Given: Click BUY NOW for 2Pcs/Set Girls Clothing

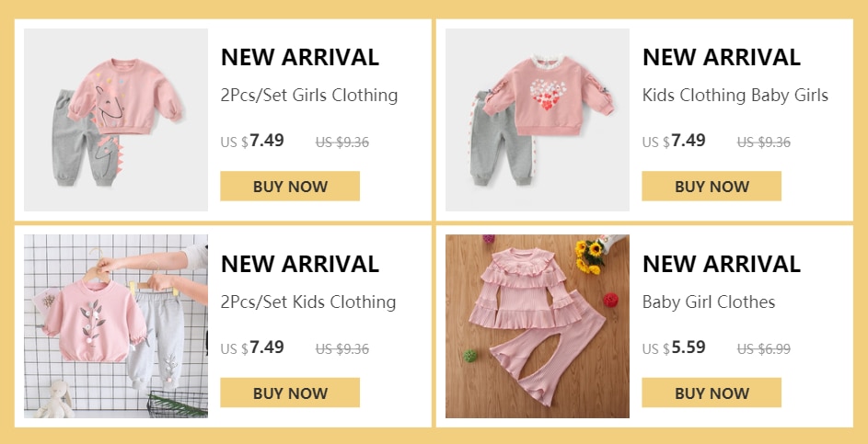Looking at the screenshot, I should (x=290, y=187).
